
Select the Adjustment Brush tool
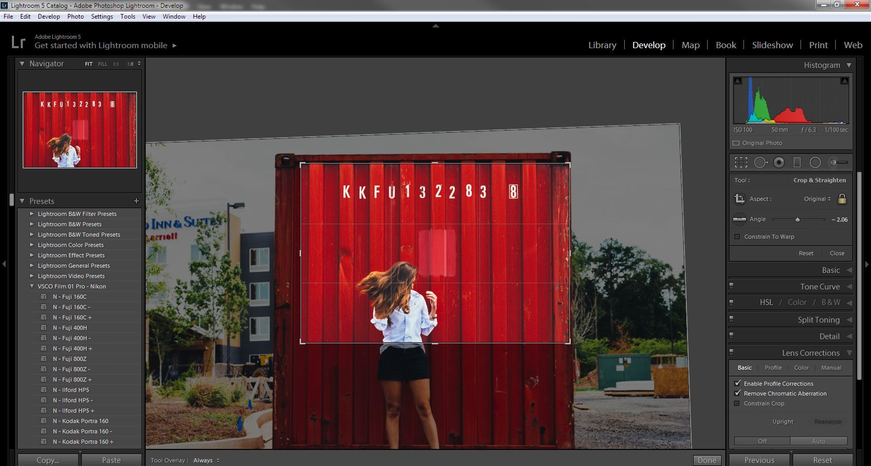click(838, 163)
